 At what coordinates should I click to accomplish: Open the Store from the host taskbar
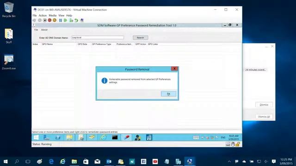pos(86,161)
